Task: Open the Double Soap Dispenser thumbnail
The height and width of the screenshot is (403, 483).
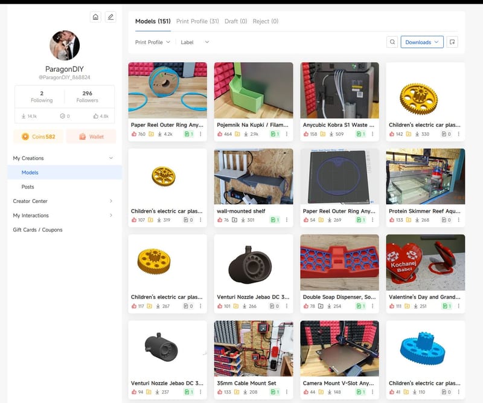Action: tap(339, 262)
